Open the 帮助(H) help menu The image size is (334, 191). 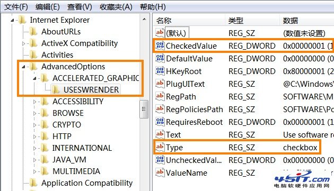tap(153, 7)
